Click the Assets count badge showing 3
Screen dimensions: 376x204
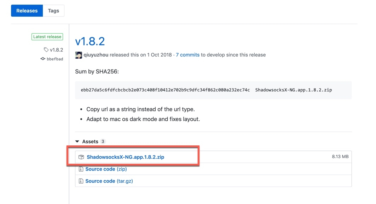(x=103, y=142)
